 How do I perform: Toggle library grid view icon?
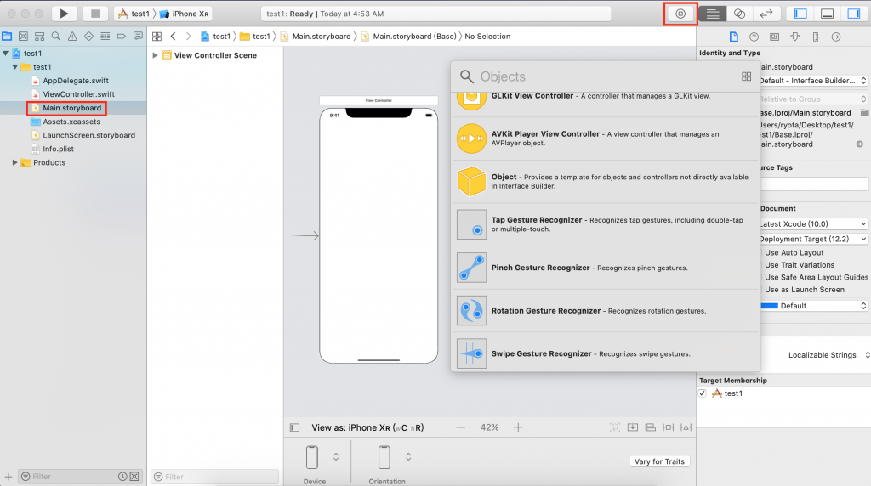pyautogui.click(x=746, y=76)
